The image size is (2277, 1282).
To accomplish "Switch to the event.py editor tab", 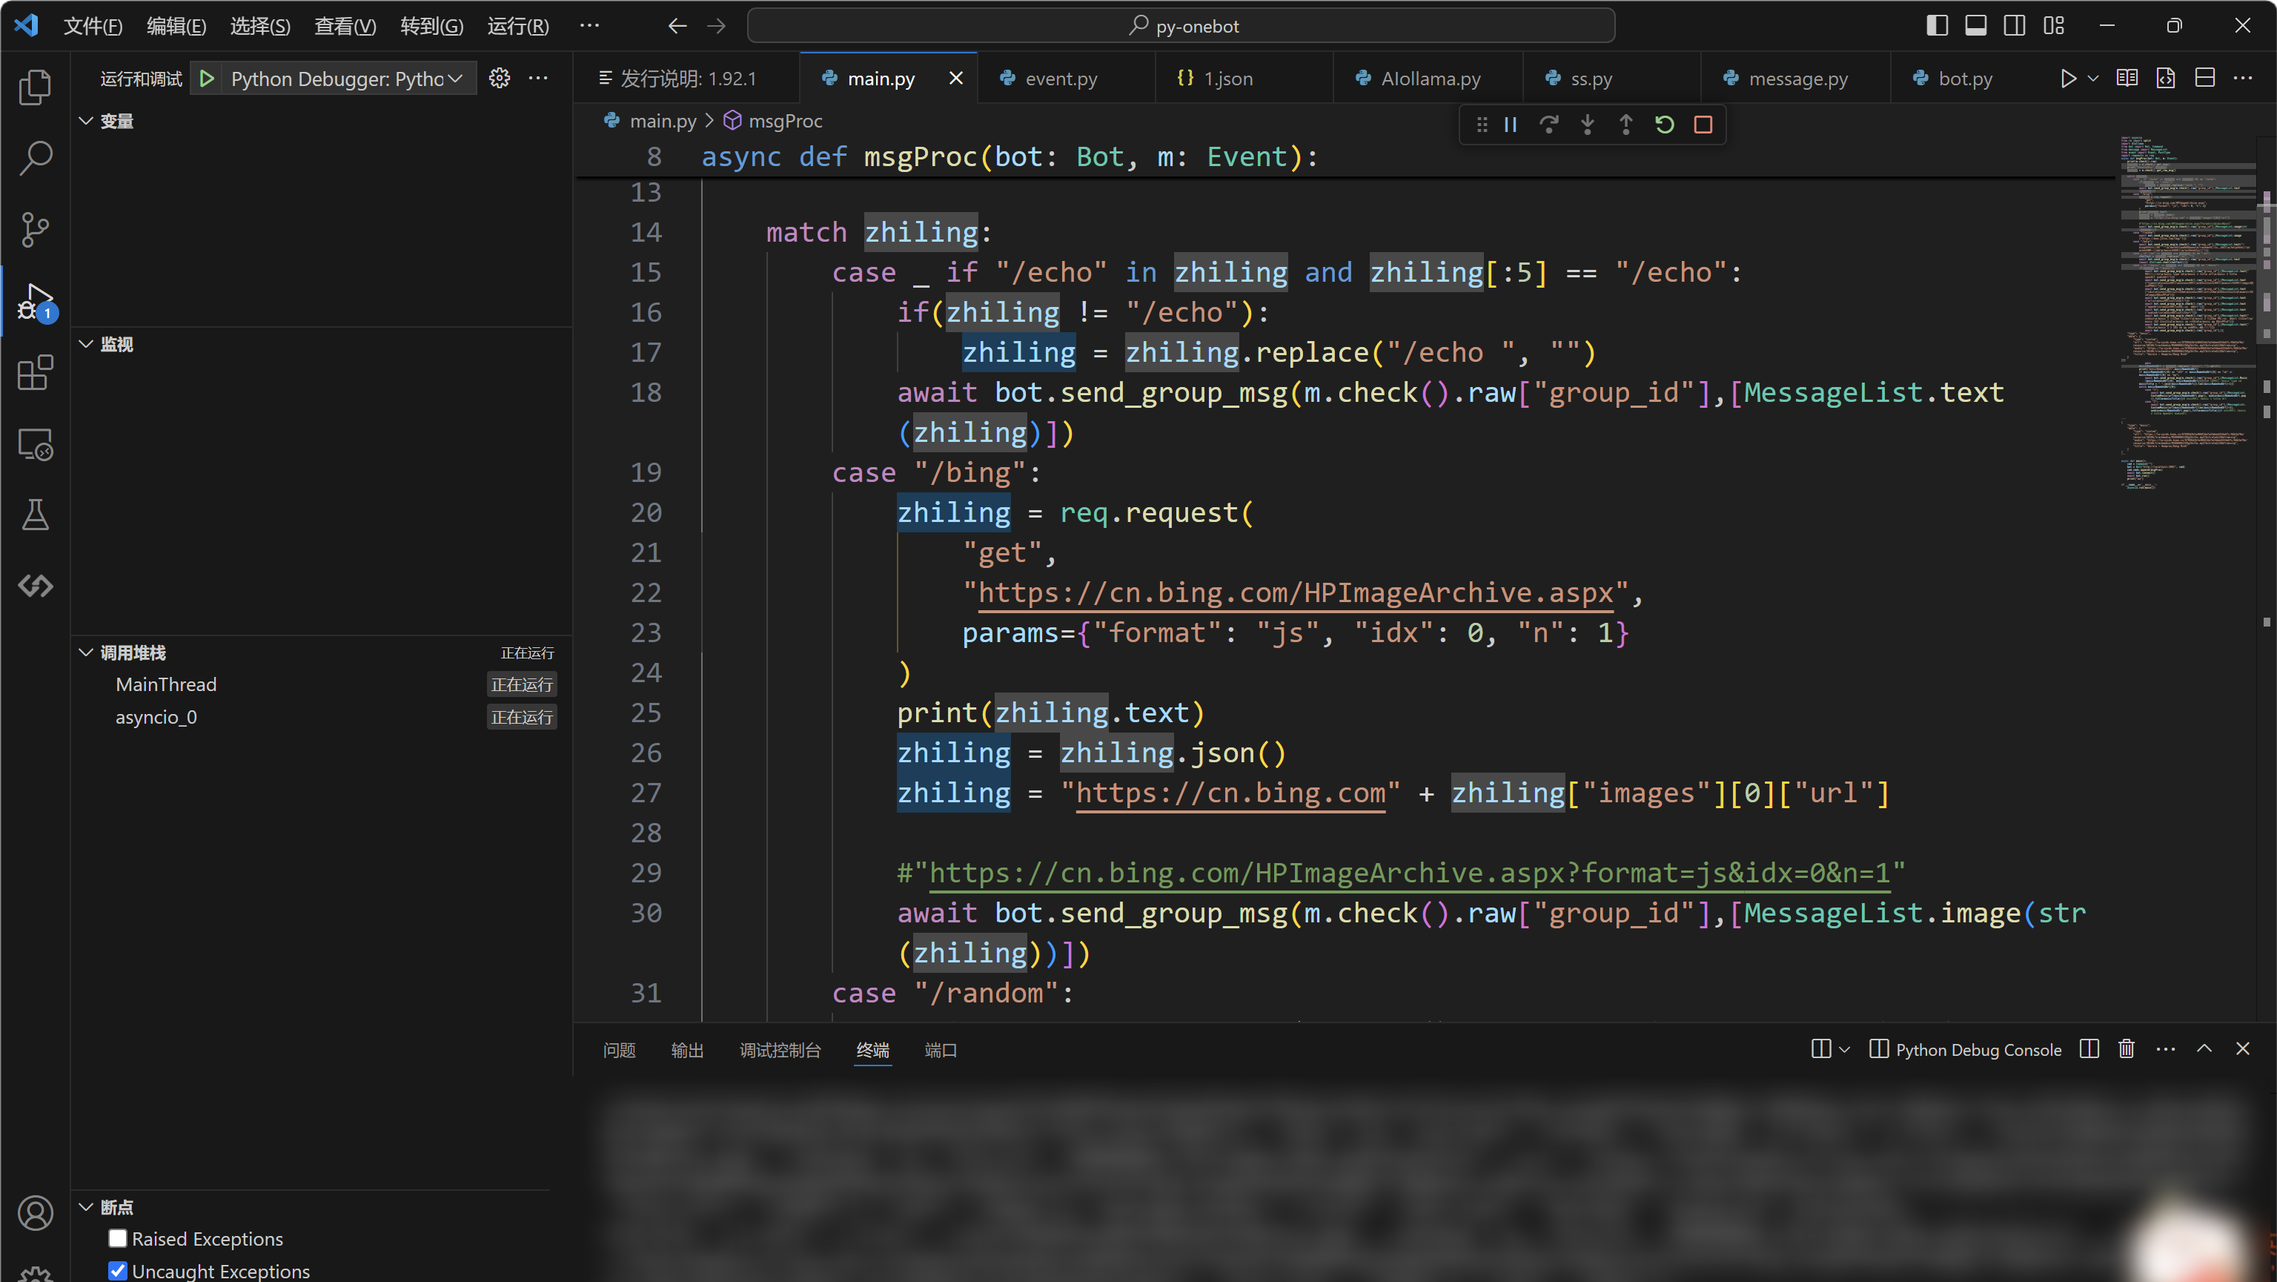I will click(x=1060, y=79).
